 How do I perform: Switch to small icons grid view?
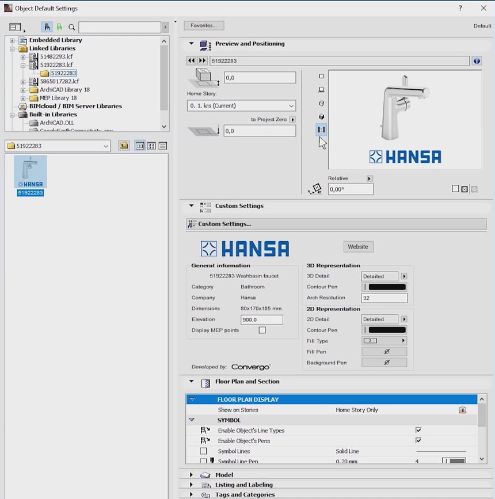pos(151,146)
